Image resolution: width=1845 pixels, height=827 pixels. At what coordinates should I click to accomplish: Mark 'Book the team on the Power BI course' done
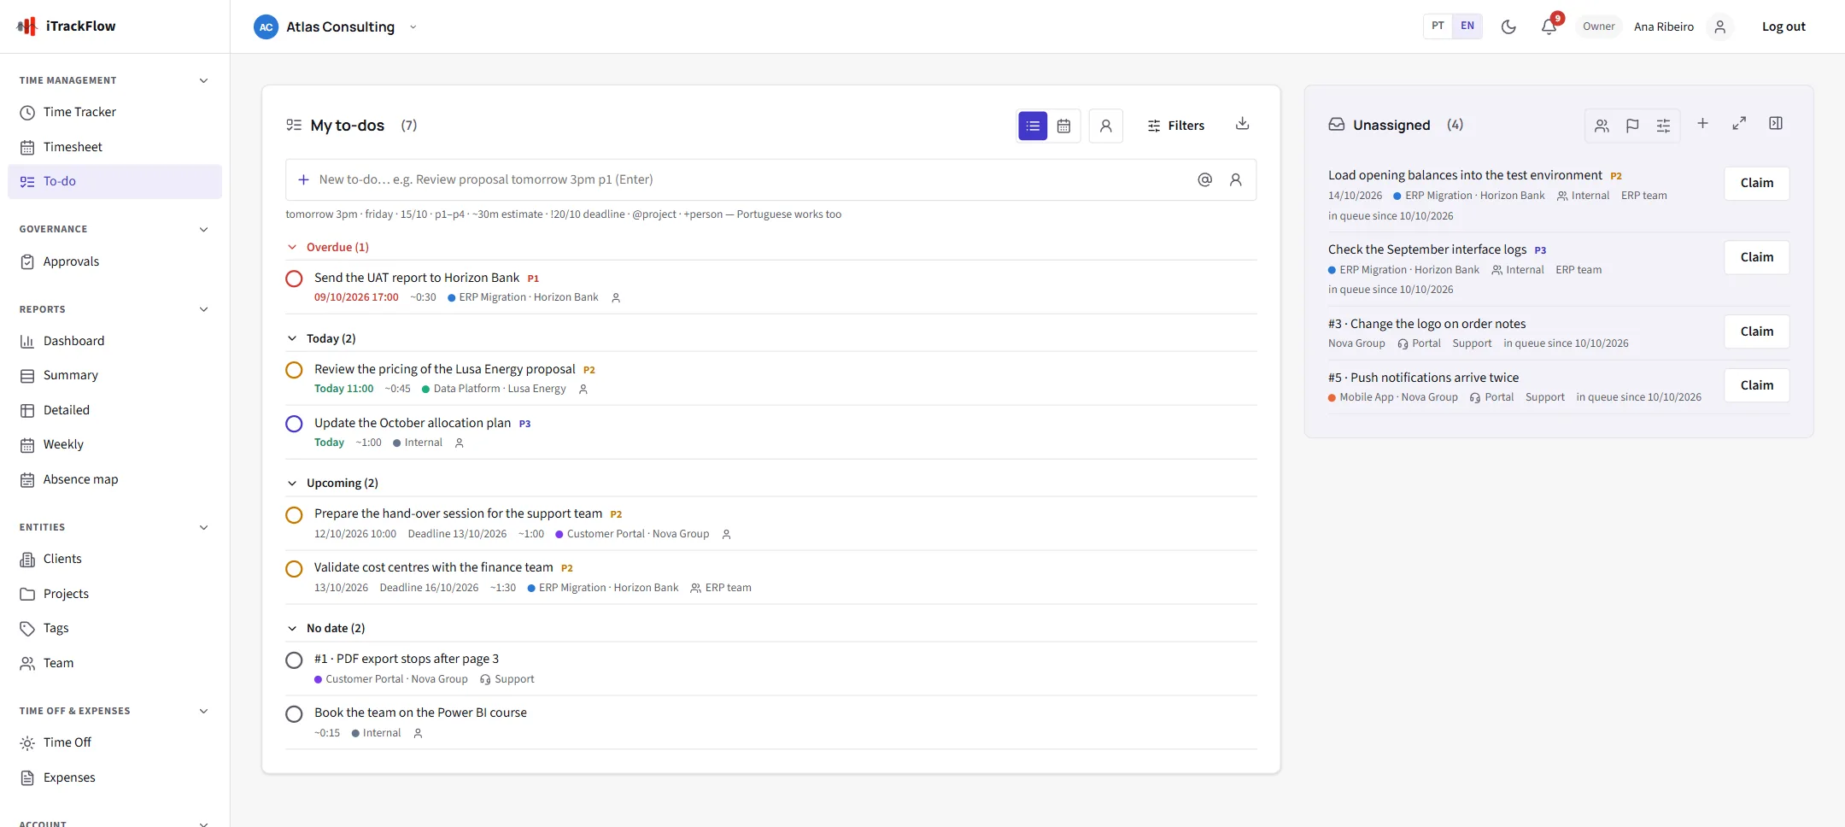[294, 714]
